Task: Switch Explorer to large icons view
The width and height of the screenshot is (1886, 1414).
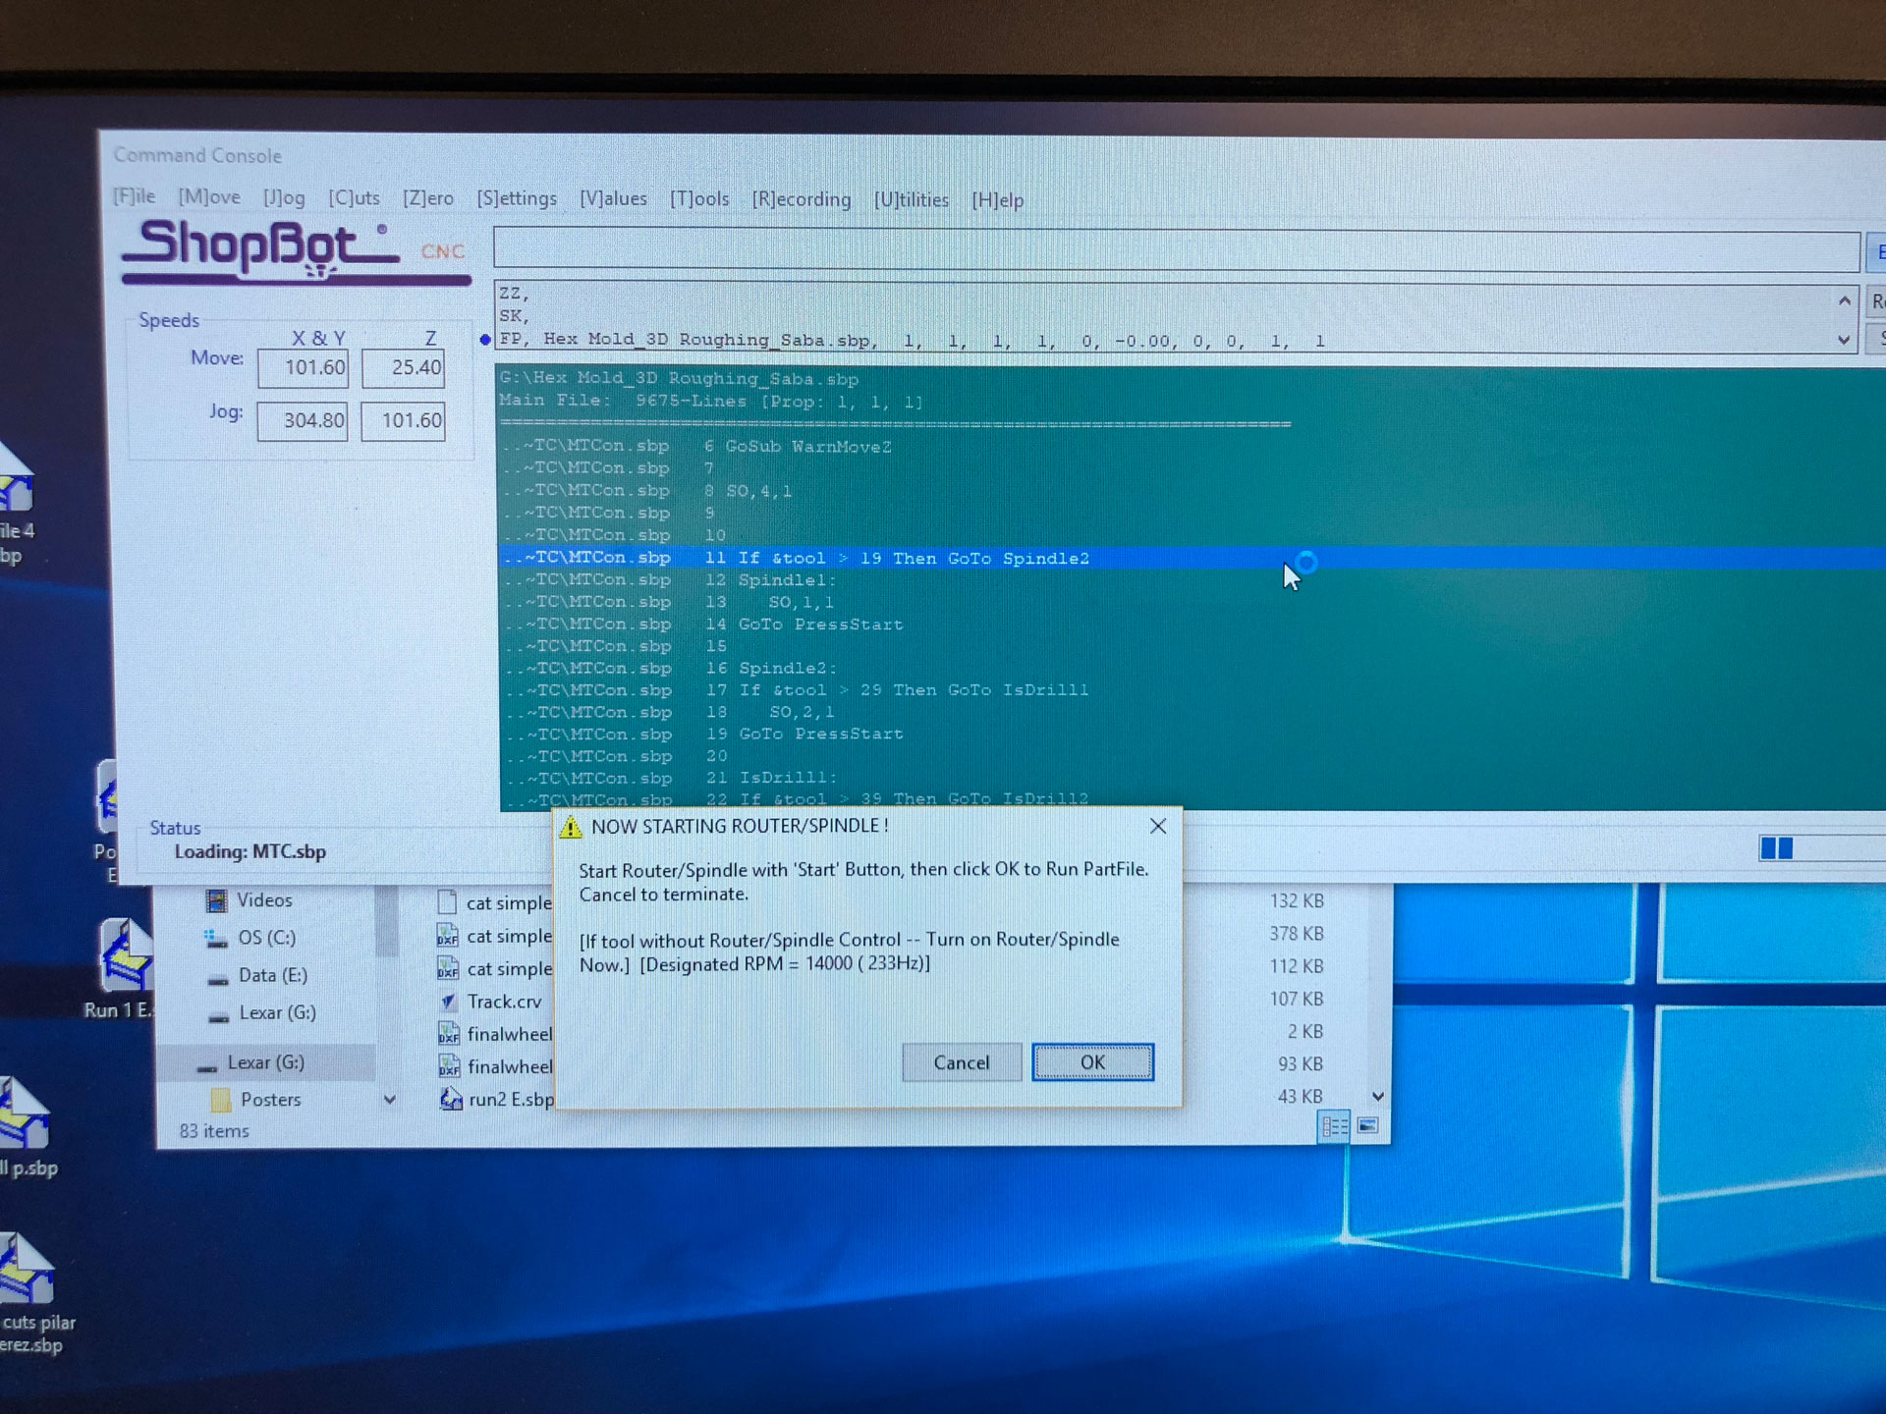Action: pyautogui.click(x=1367, y=1126)
